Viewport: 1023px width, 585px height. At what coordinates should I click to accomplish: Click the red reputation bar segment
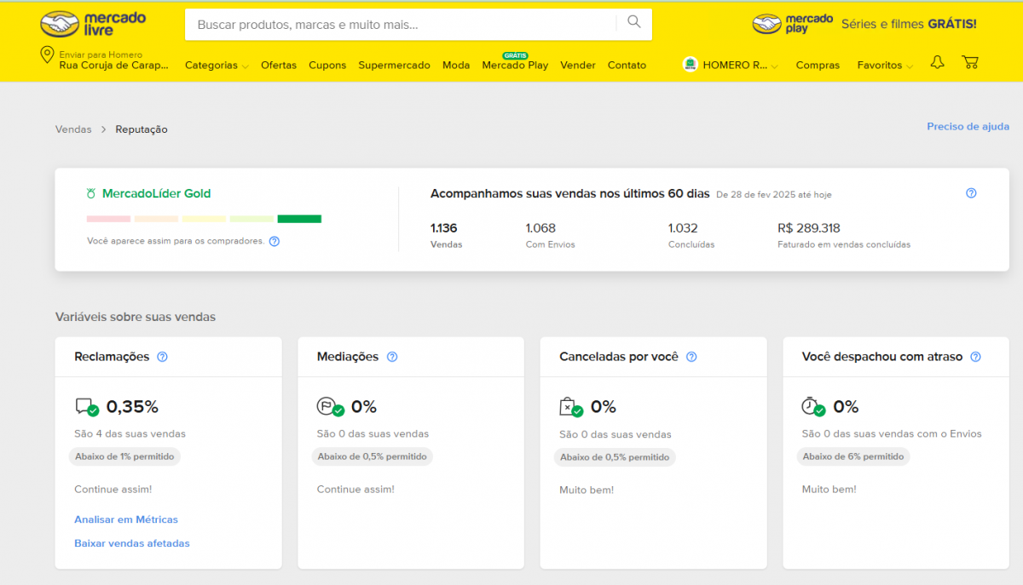coord(108,219)
